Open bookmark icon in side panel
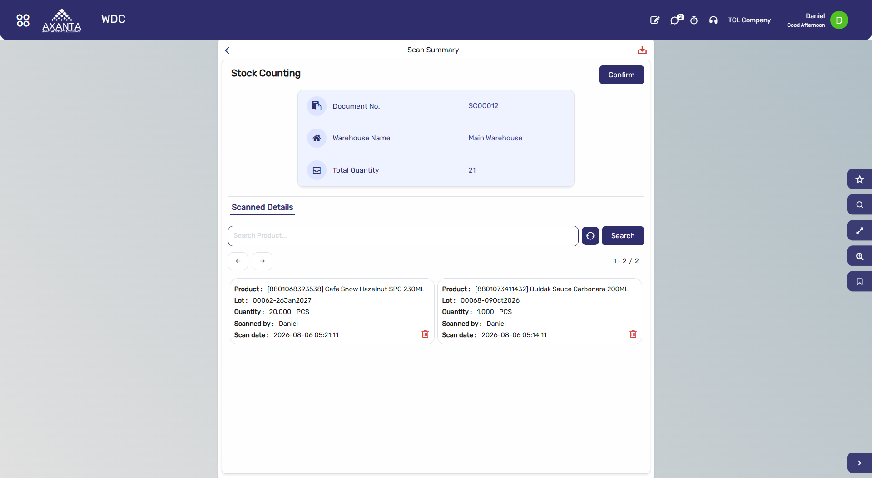872x478 pixels. pos(859,282)
